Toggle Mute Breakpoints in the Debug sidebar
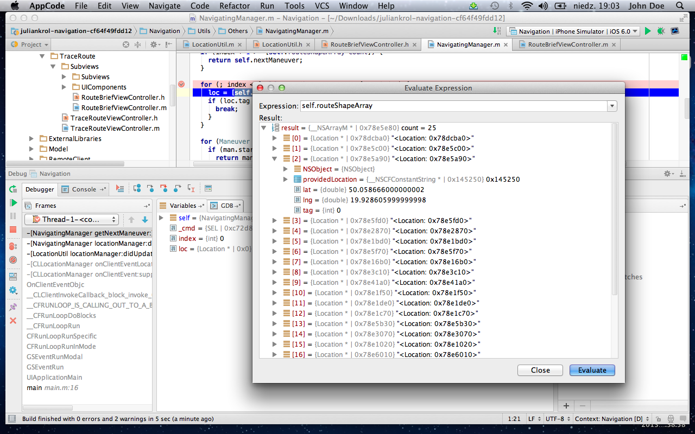This screenshot has width=695, height=434. pos(13,260)
